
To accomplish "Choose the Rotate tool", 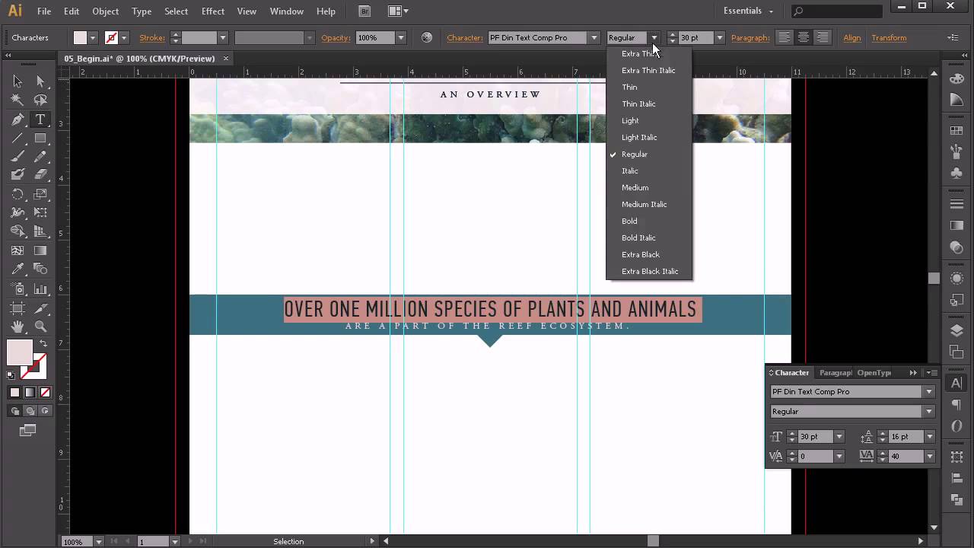I will pyautogui.click(x=18, y=194).
